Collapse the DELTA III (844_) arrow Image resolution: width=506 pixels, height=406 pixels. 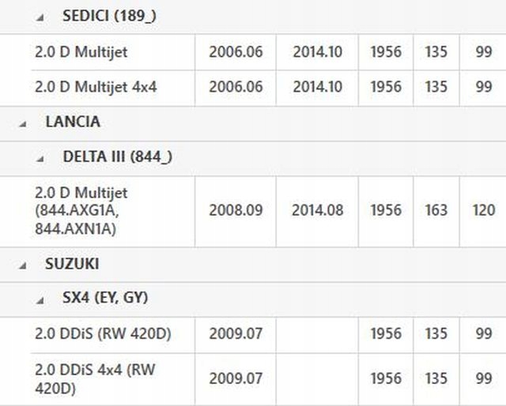click(41, 157)
